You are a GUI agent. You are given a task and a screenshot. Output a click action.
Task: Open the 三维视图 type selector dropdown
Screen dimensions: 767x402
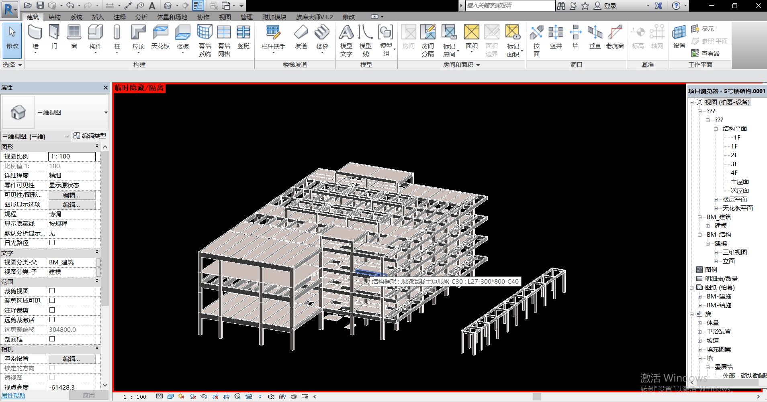click(x=106, y=113)
